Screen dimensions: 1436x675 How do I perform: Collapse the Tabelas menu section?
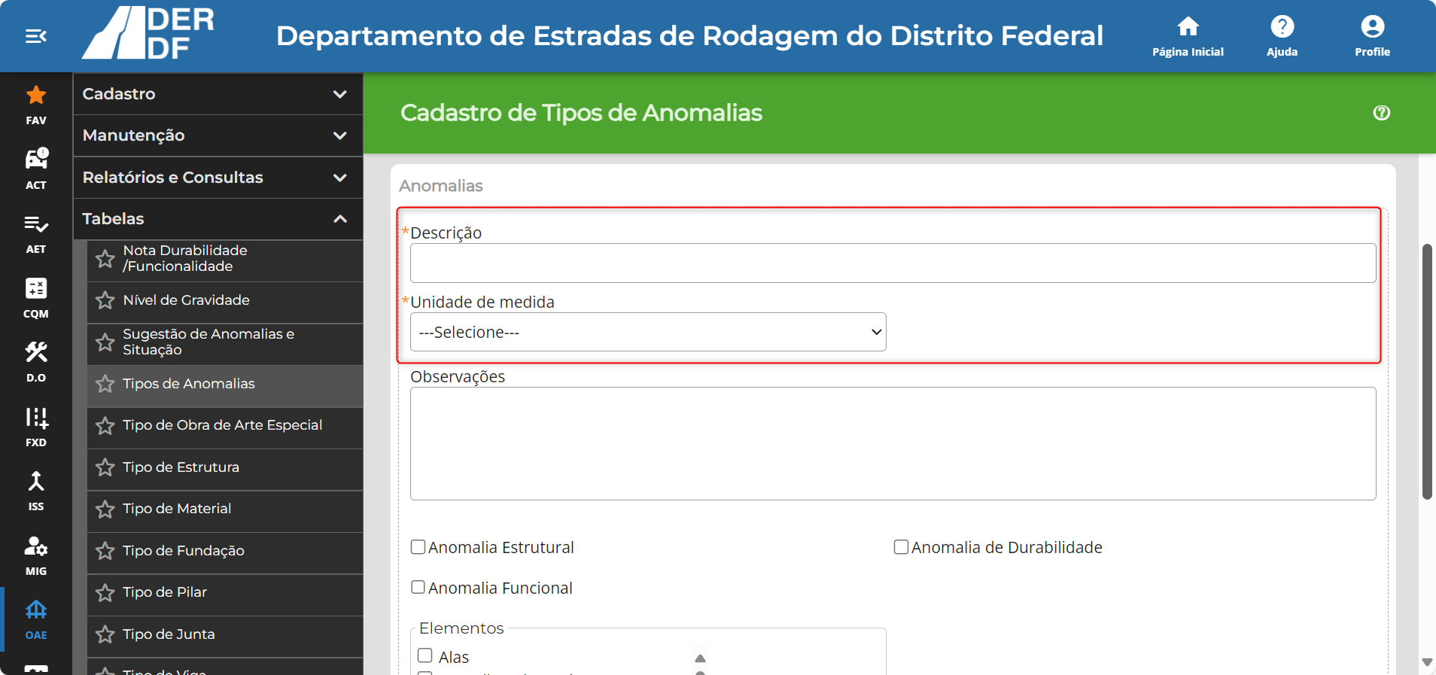click(x=218, y=219)
